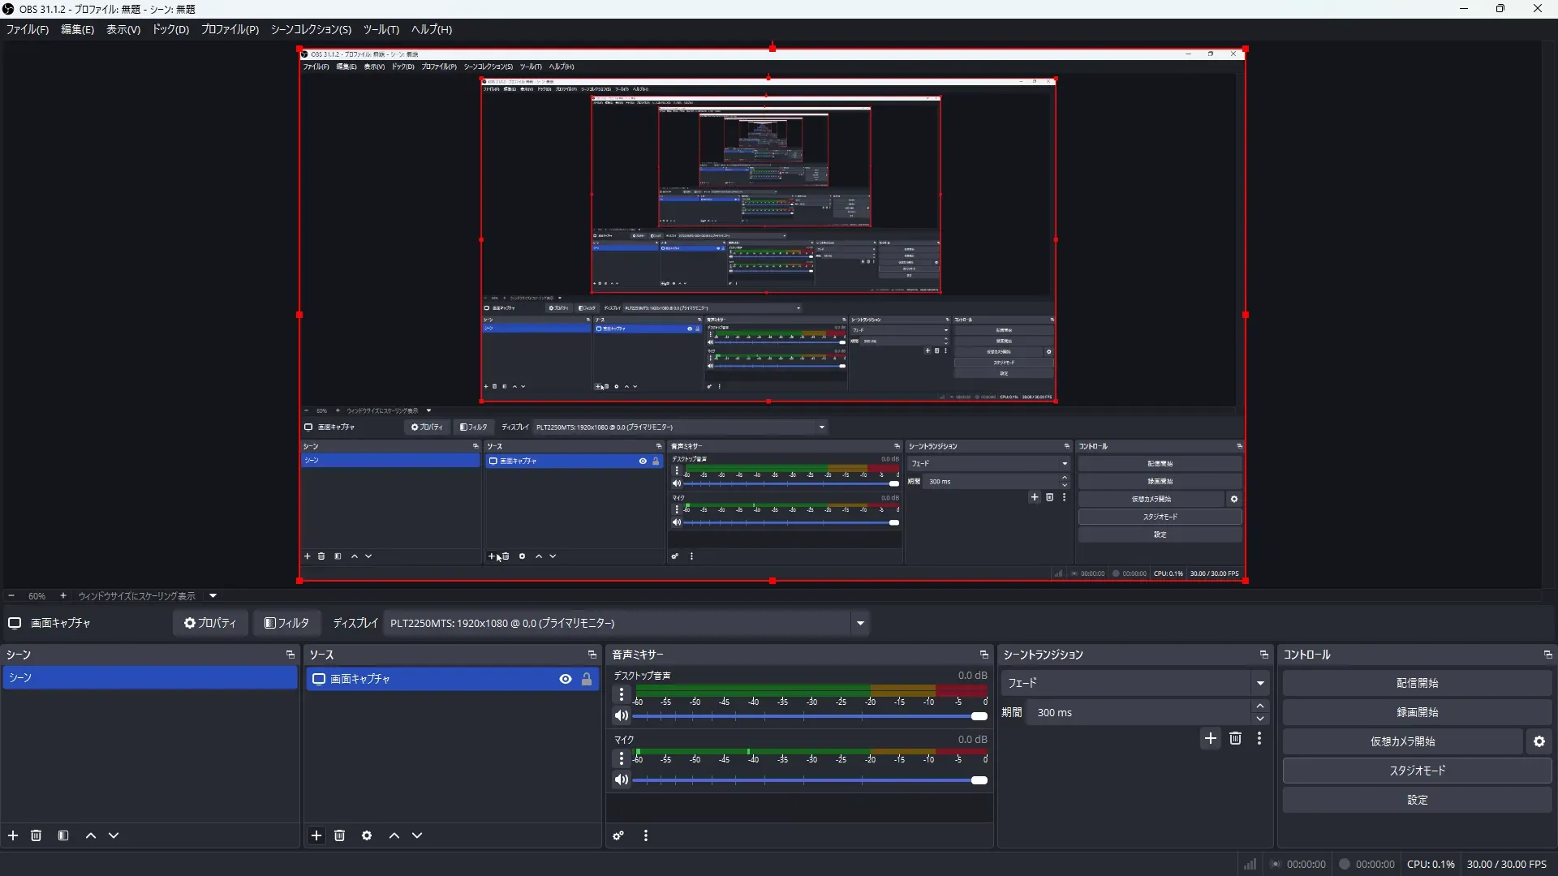Open the プロファイル(P) menu
The image size is (1558, 876).
click(x=230, y=29)
